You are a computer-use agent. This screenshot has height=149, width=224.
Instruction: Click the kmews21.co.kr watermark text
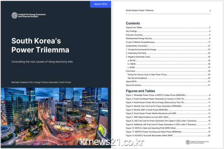click(112, 142)
